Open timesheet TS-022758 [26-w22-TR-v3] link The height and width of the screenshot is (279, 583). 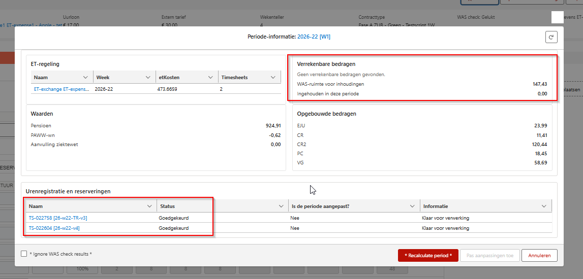[x=57, y=218]
